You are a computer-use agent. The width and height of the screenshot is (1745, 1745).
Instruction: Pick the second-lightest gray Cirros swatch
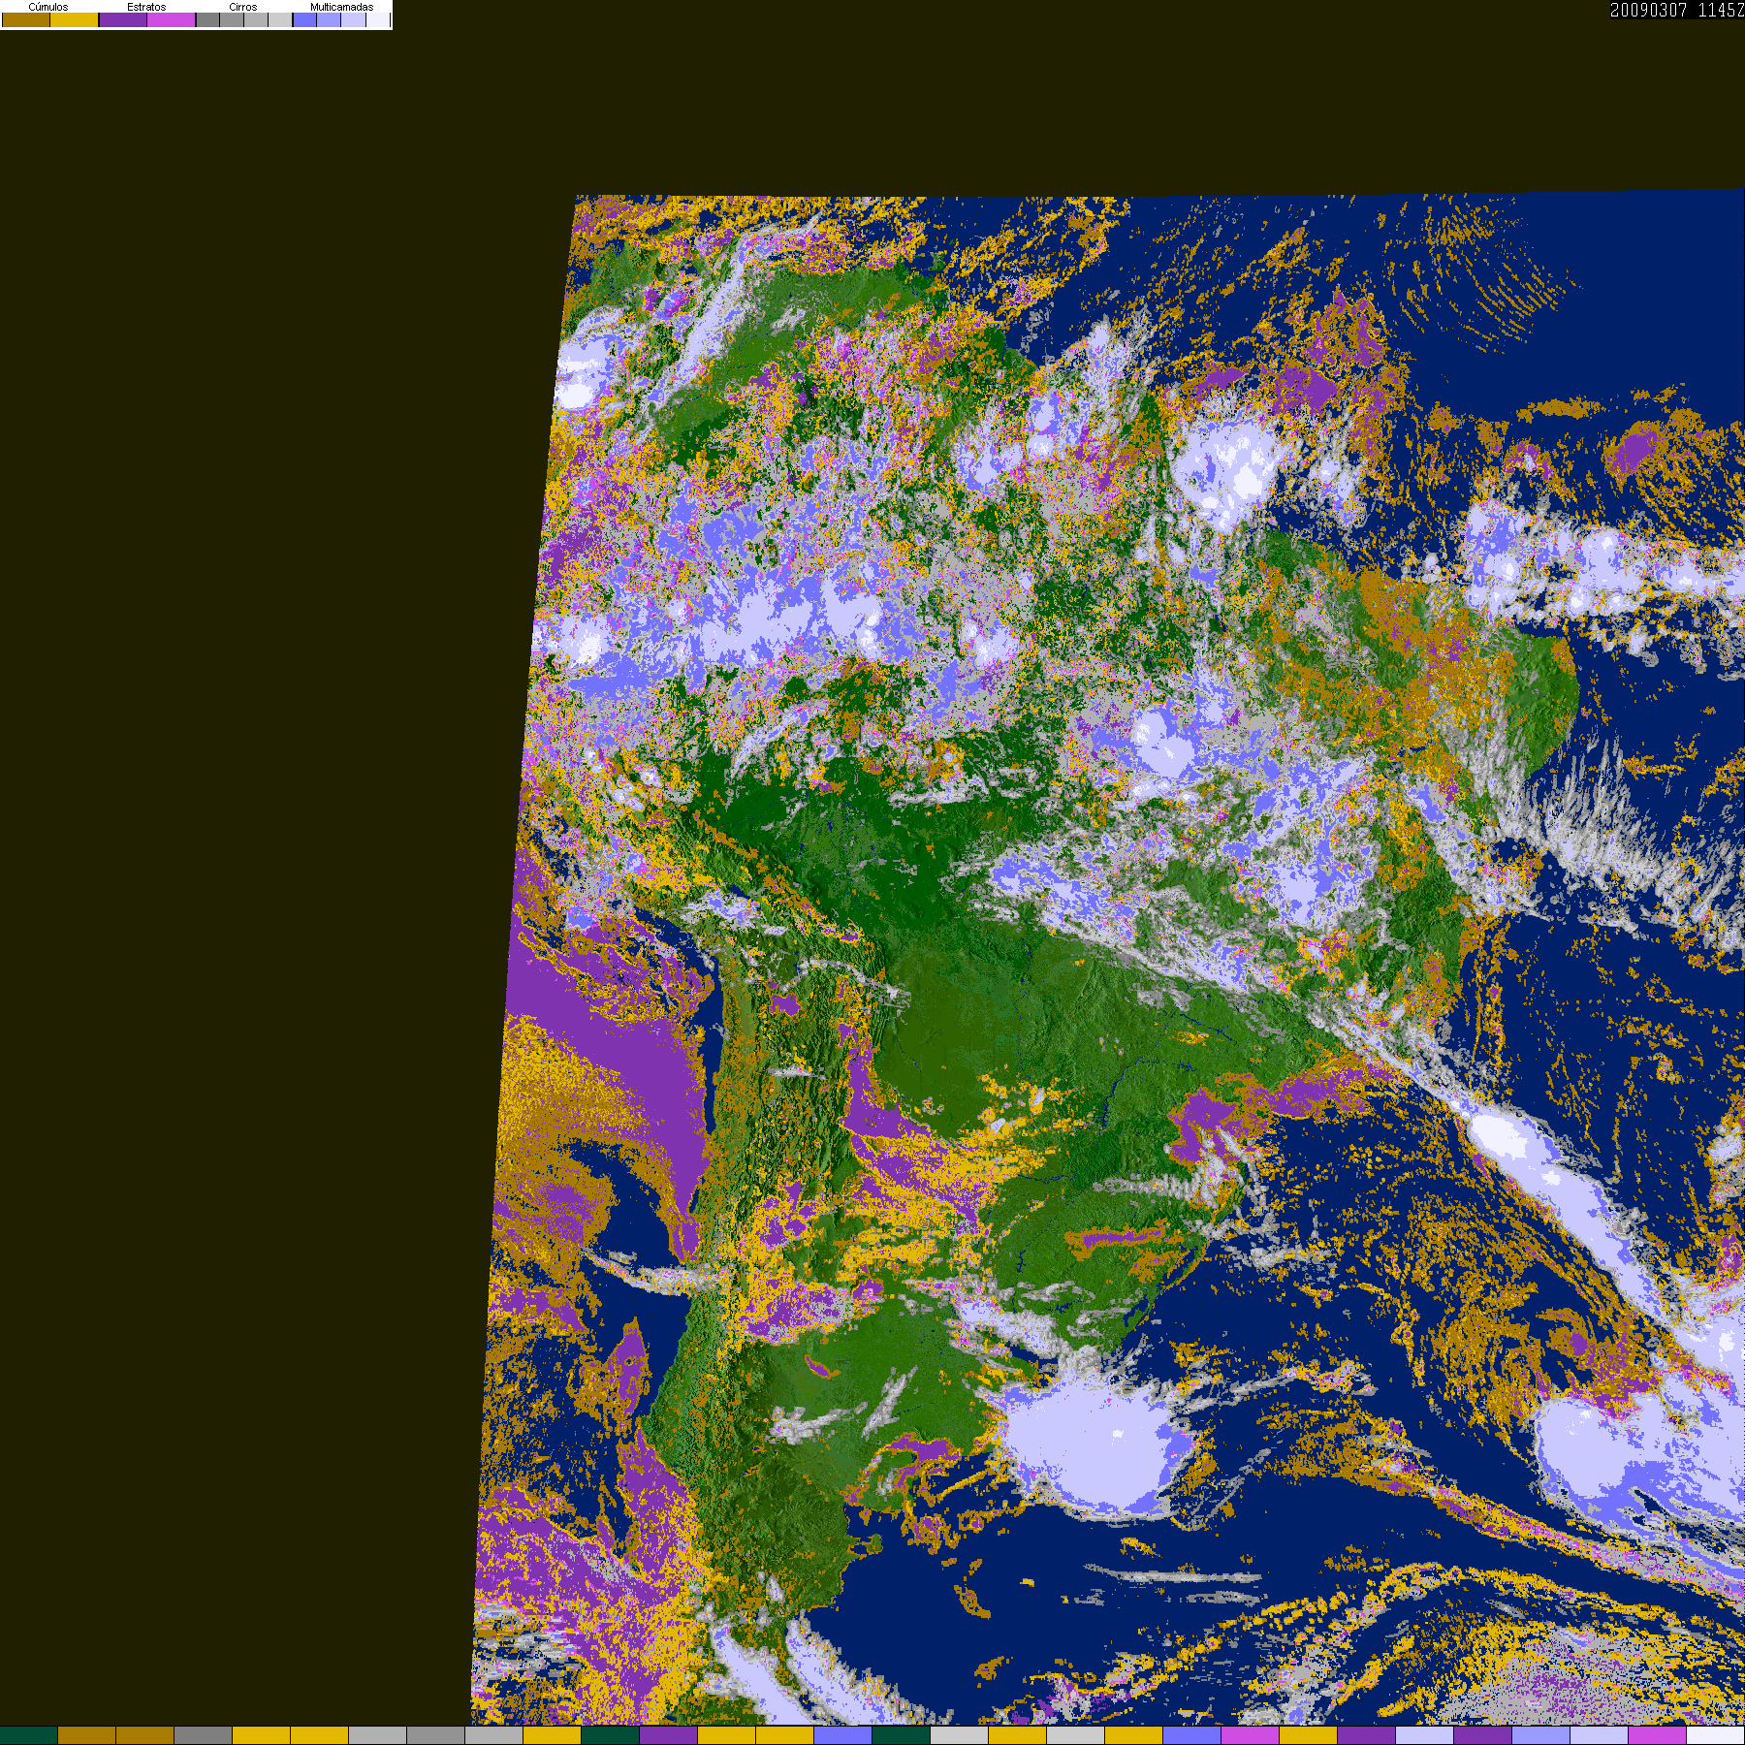256,20
